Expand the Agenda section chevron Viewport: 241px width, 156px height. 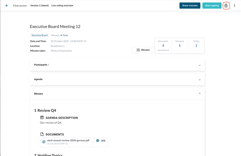(200, 80)
